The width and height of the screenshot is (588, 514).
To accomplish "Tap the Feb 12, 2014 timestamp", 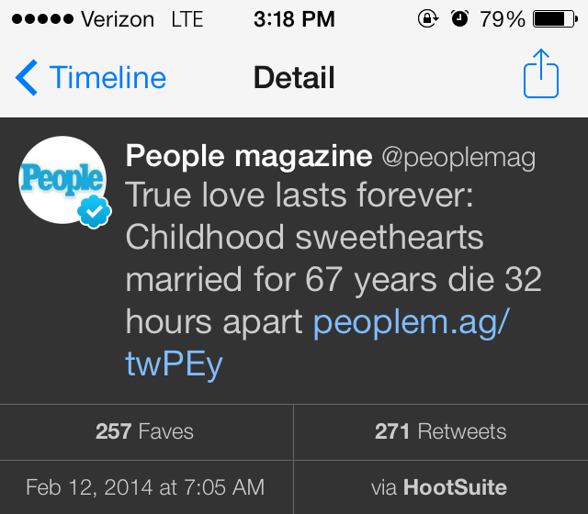I will (x=145, y=487).
